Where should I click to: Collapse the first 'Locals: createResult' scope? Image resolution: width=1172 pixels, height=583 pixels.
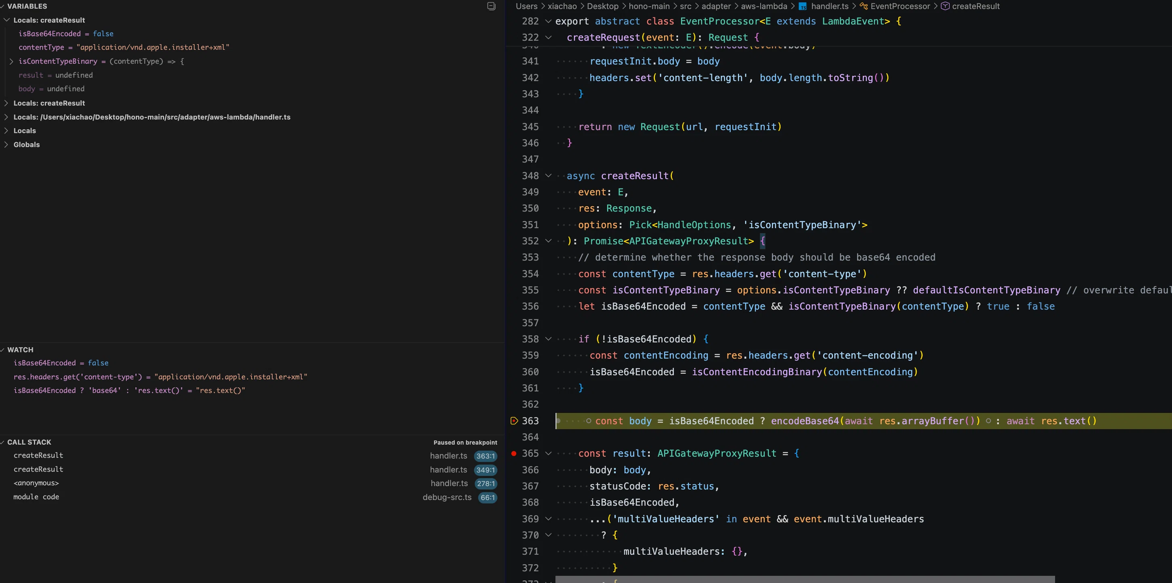tap(7, 20)
